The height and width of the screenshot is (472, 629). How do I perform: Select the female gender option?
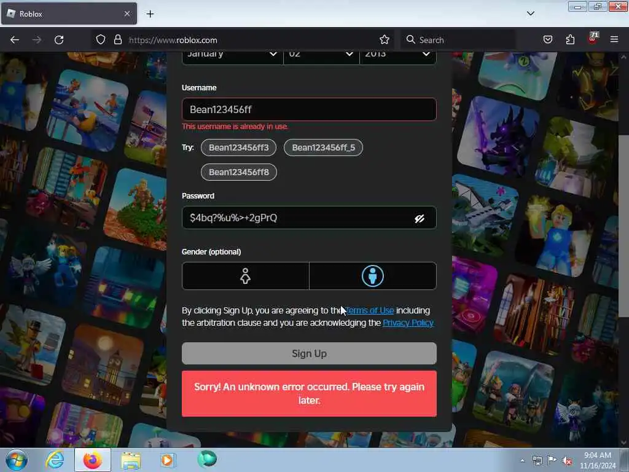(x=246, y=276)
